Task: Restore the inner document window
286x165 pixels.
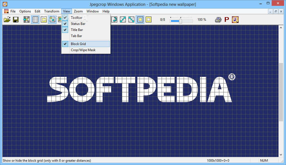Action: (276, 11)
